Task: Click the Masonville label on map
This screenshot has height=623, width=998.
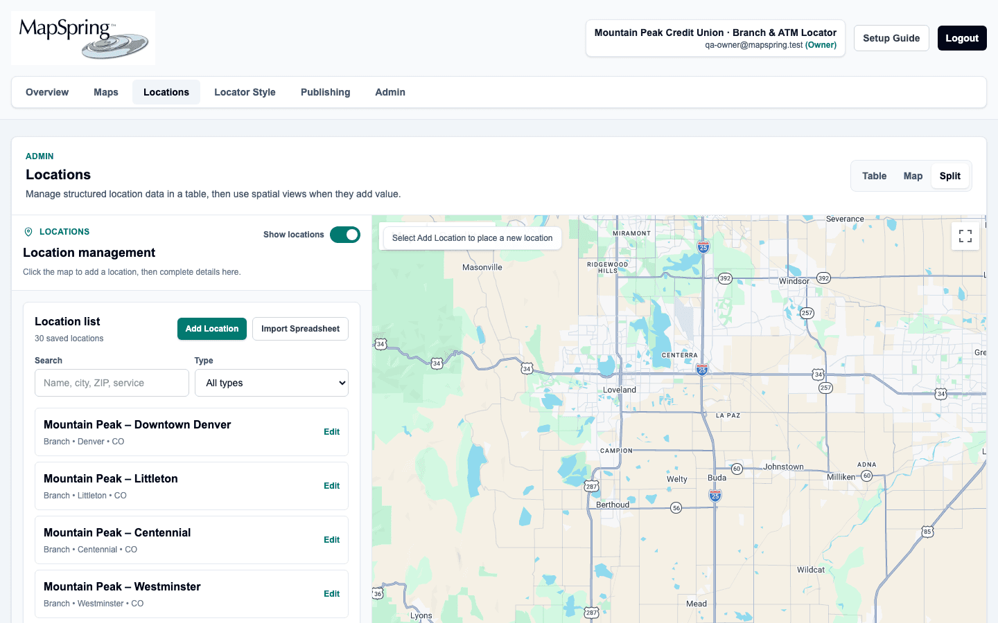Action: [x=482, y=267]
